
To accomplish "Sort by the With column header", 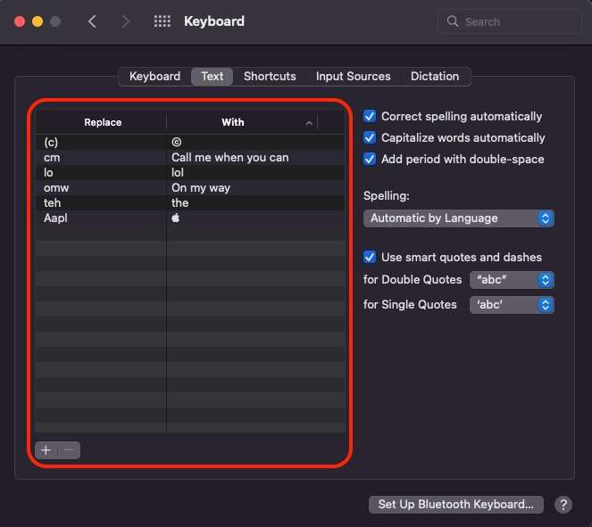I will point(242,122).
